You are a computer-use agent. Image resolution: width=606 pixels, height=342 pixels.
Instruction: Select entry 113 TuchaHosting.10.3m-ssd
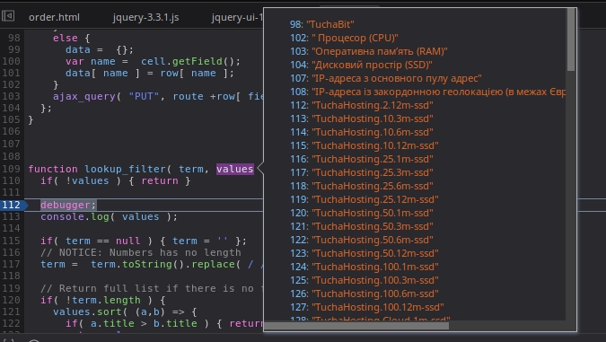362,118
